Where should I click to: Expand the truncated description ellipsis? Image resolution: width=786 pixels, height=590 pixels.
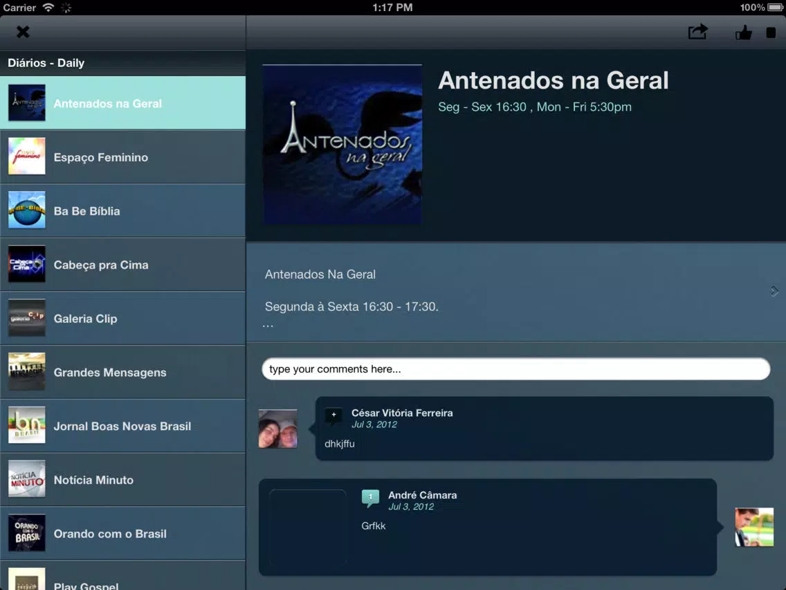click(268, 325)
